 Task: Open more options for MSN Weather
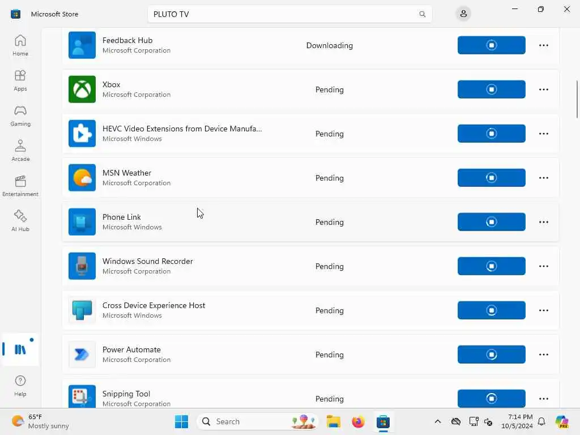(543, 177)
